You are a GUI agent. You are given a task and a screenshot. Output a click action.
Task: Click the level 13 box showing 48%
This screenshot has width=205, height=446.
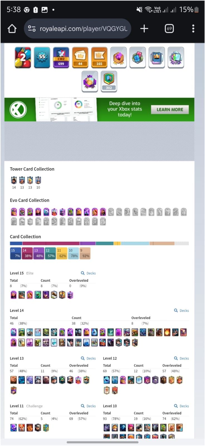click(38, 253)
